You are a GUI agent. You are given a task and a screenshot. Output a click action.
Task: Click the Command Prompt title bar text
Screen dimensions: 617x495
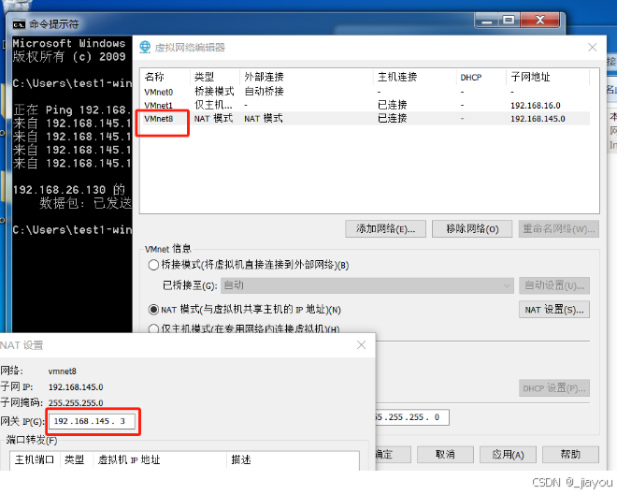[x=54, y=24]
